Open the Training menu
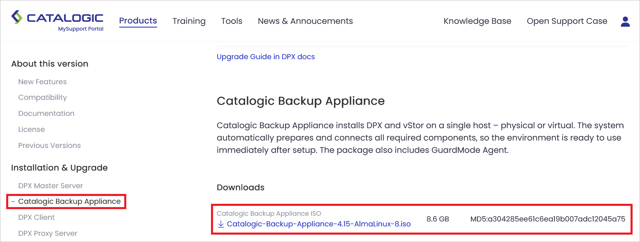 (189, 21)
